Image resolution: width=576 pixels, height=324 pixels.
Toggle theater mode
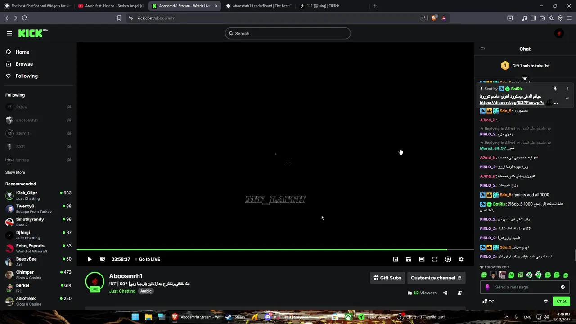(422, 259)
